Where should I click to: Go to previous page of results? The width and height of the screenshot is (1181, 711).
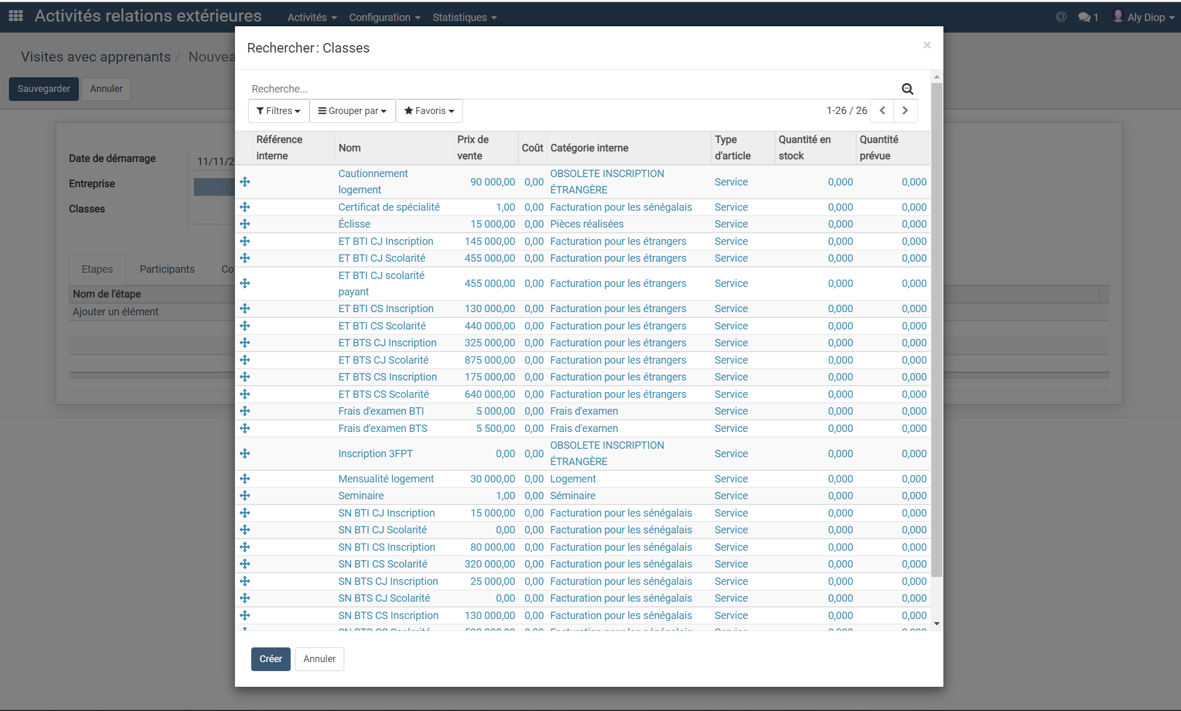[882, 111]
